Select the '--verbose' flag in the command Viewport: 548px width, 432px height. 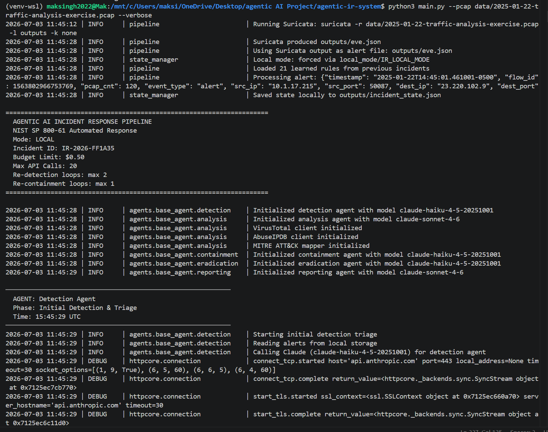(x=135, y=15)
